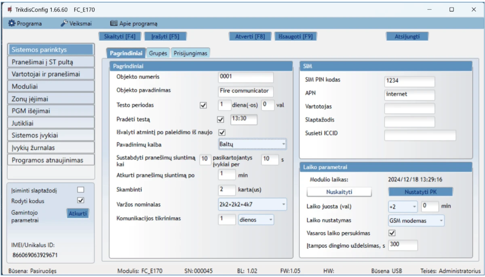The image size is (485, 277).
Task: Click the Skaityti [F4] button
Action: pyautogui.click(x=120, y=36)
